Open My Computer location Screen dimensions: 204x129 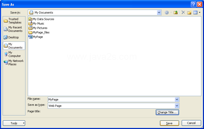coord(14,54)
